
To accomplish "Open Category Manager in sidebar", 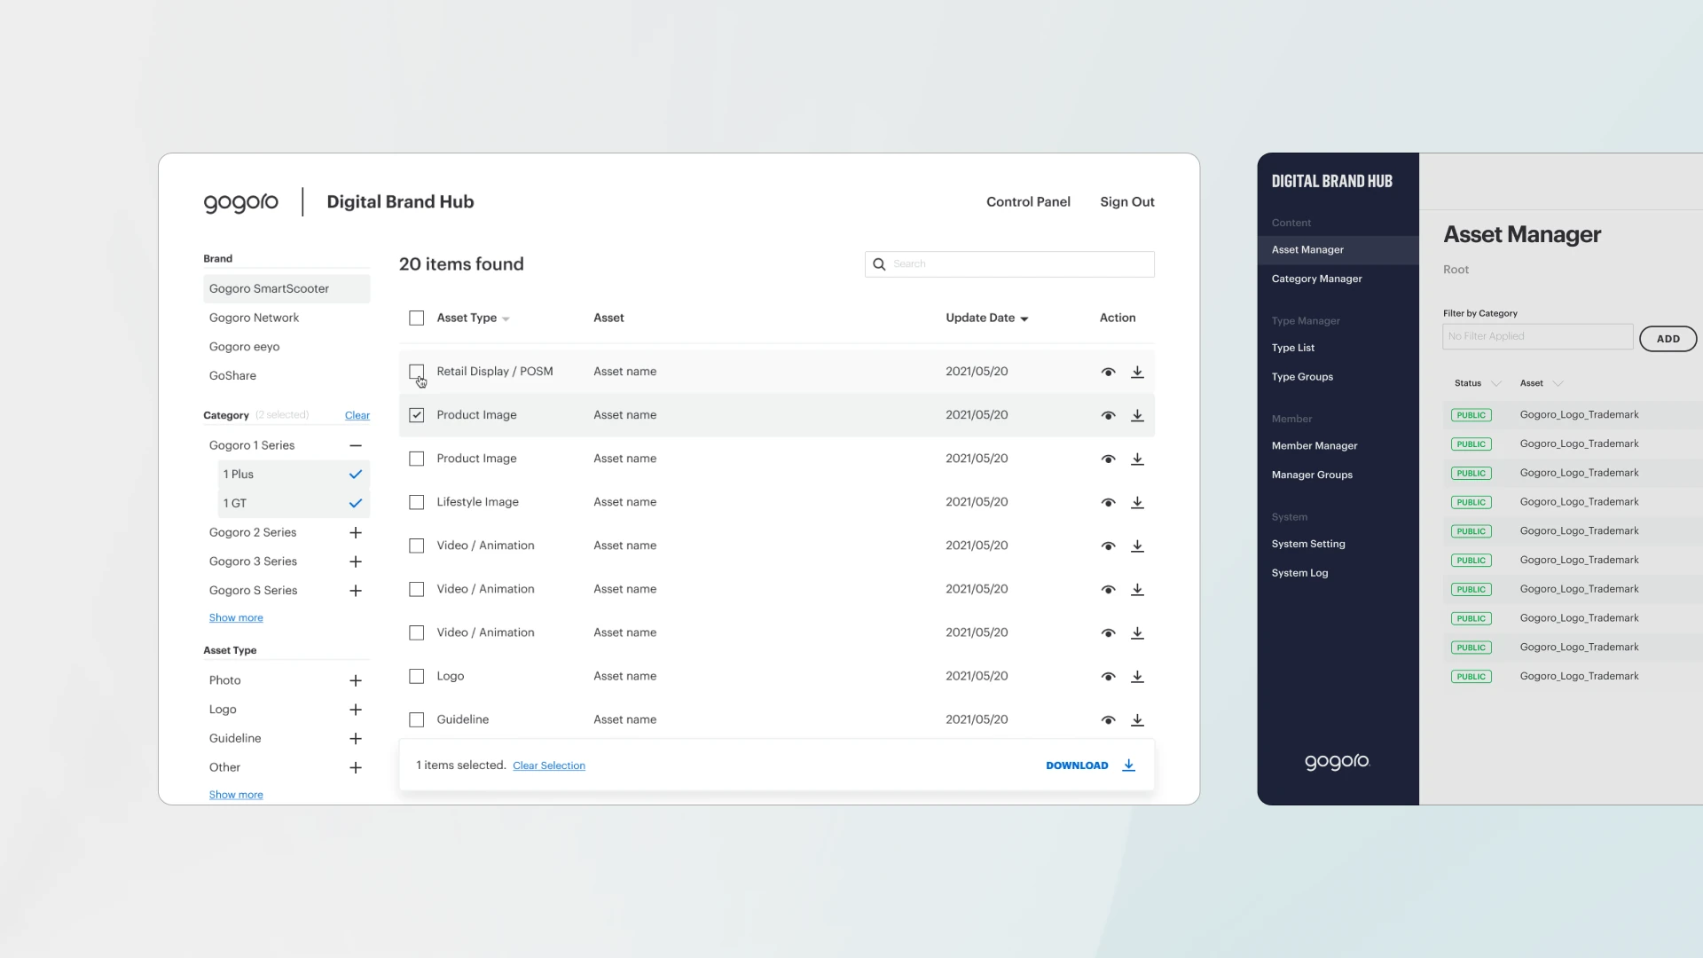I will click(1316, 279).
